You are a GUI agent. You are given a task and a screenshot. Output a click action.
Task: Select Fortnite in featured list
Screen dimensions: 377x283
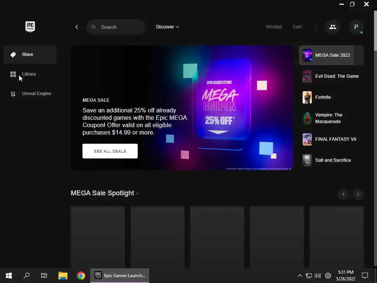click(x=331, y=97)
